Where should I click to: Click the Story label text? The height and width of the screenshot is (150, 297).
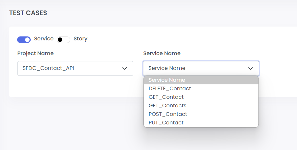pos(80,39)
